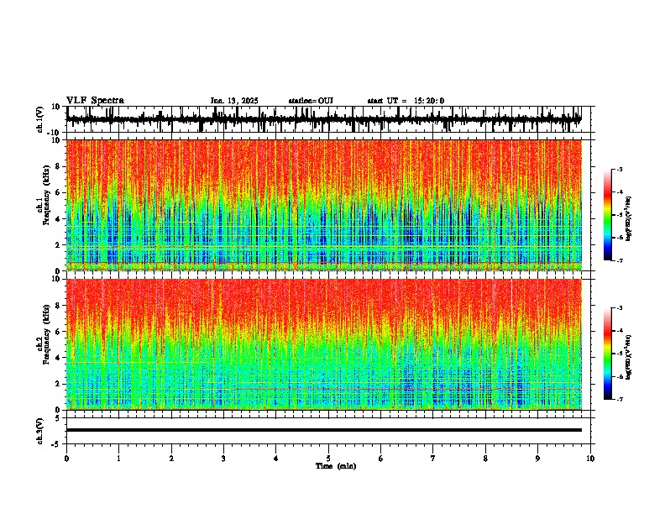Click the log(PSD) label beside ch.2 color bar
665x514 pixels.
tap(629, 357)
